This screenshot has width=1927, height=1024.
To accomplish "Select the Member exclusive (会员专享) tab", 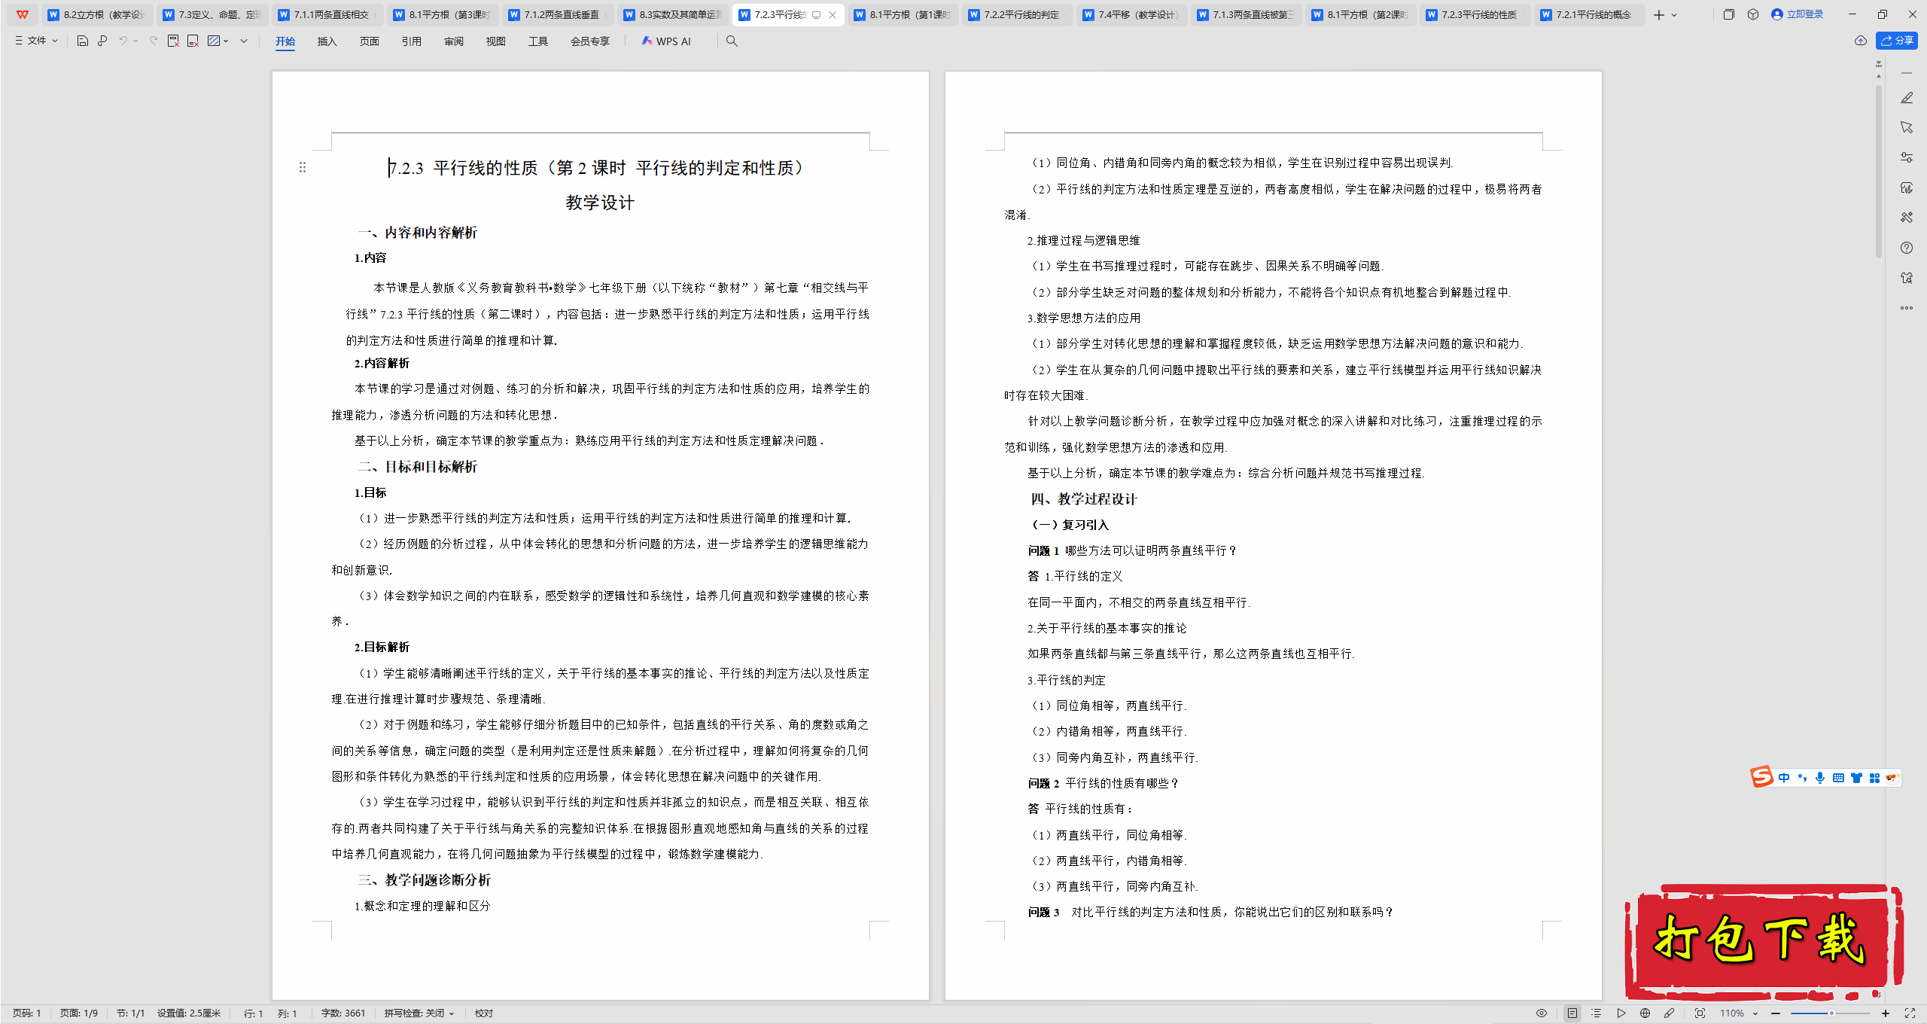I will point(590,41).
